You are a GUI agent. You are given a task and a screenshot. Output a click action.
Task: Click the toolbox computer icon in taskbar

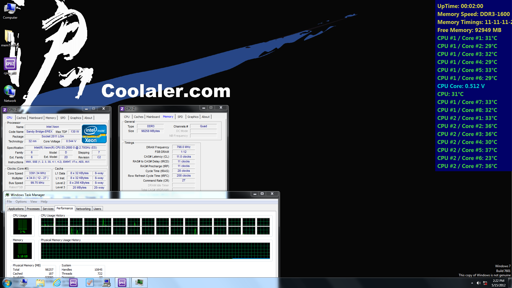tap(24, 283)
